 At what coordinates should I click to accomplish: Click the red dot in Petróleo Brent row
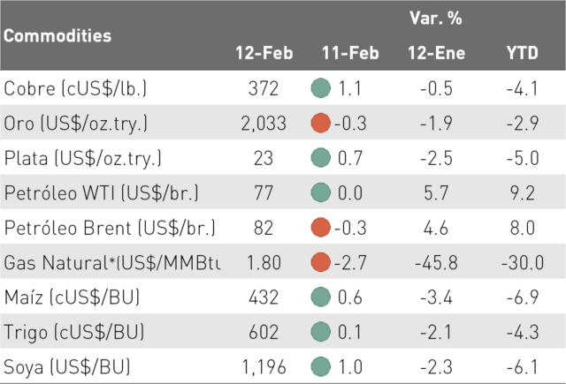(x=320, y=227)
